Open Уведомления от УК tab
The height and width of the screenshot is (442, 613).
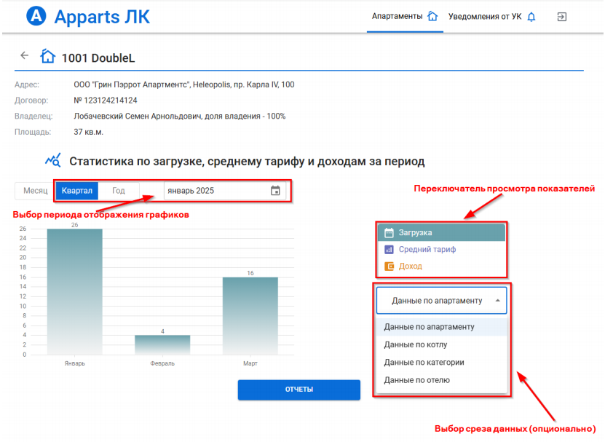click(485, 16)
